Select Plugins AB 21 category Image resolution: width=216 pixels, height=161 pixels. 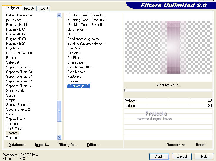[16, 44]
